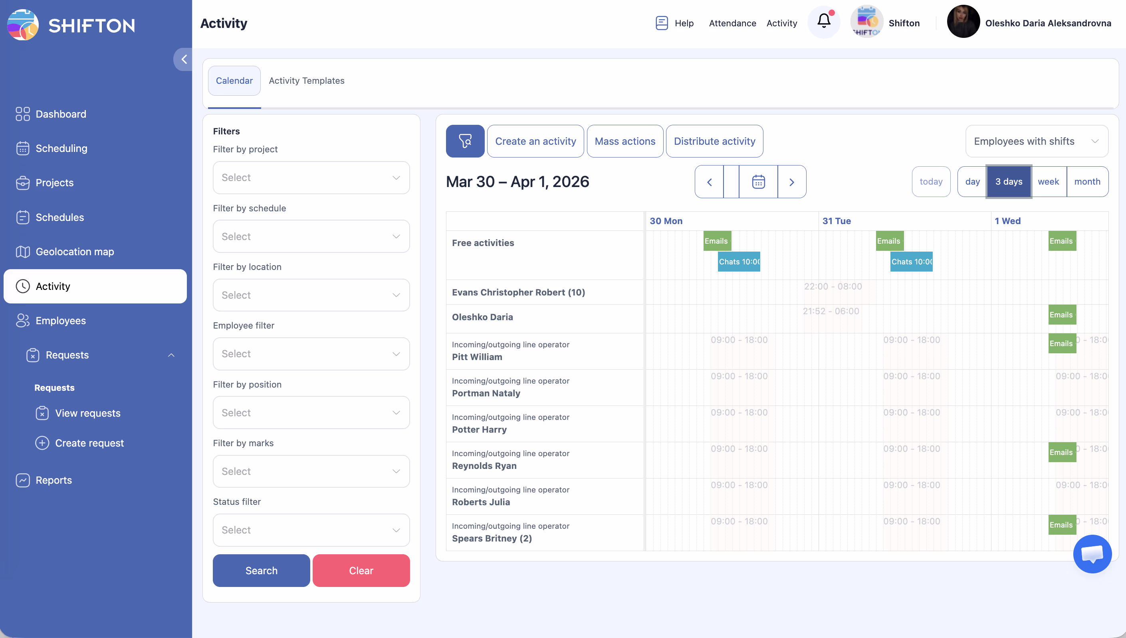1126x638 pixels.
Task: Switch calendar view to week
Action: (1048, 181)
